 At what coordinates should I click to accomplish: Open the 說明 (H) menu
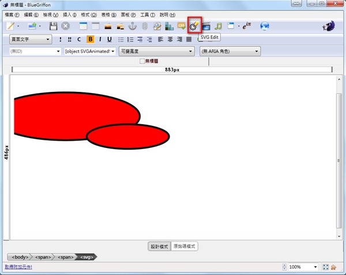167,15
